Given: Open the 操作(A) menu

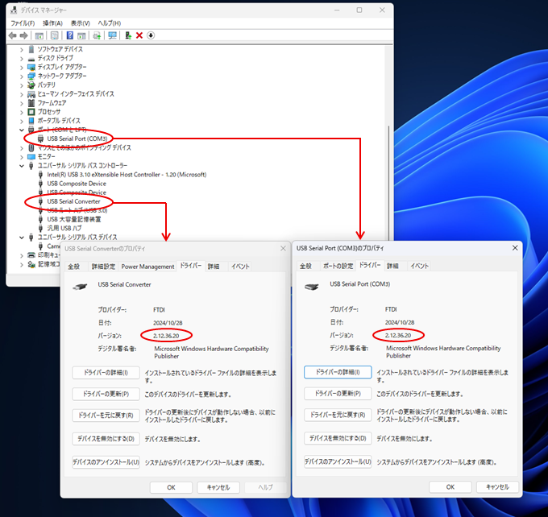Looking at the screenshot, I should pos(52,23).
